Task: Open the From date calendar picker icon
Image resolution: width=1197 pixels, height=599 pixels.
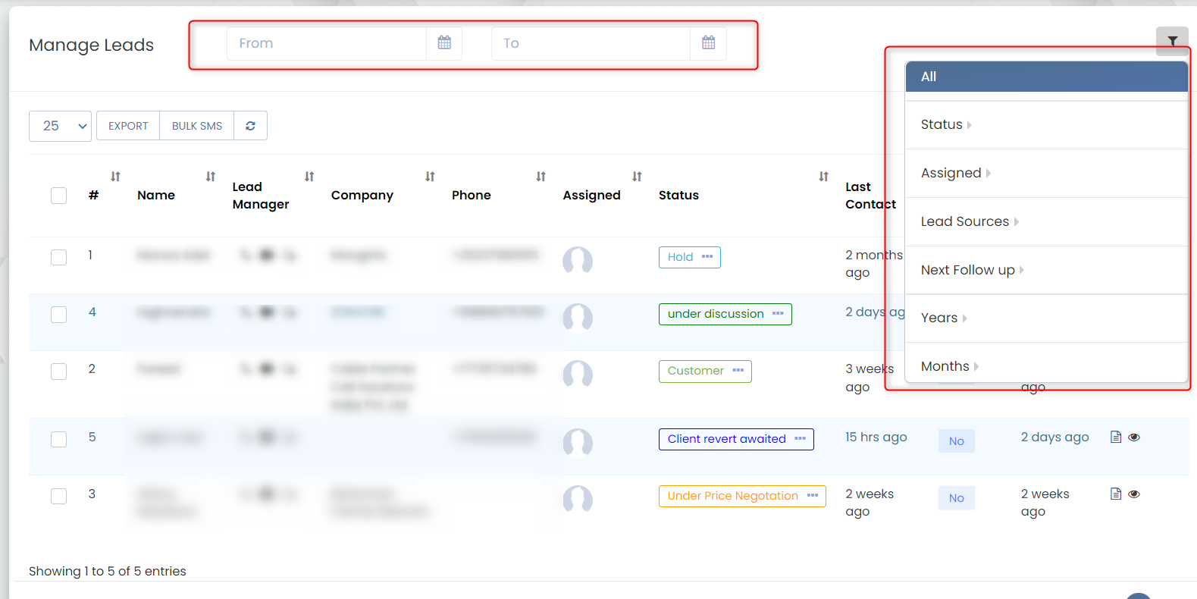Action: 444,43
